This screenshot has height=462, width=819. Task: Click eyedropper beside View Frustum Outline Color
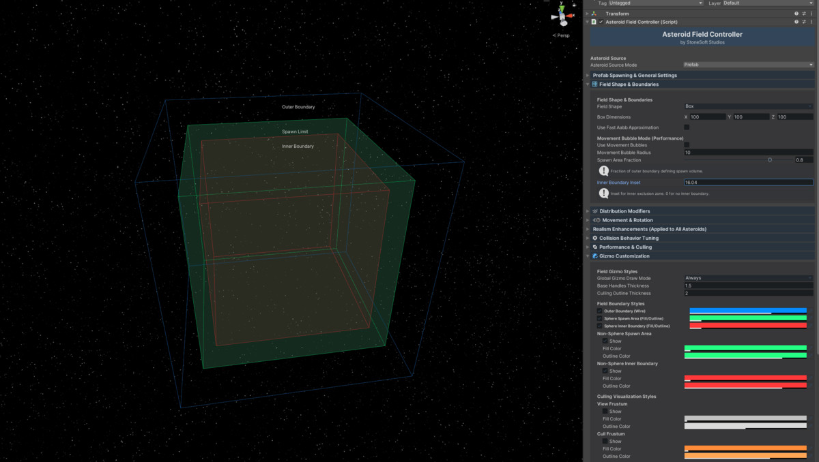(x=810, y=427)
